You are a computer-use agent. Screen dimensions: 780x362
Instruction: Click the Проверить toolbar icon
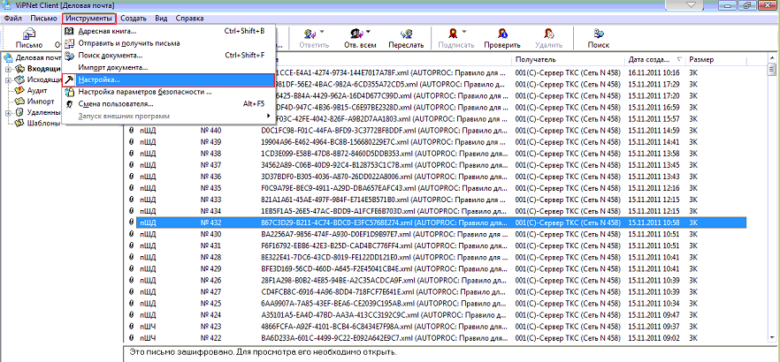click(x=503, y=34)
